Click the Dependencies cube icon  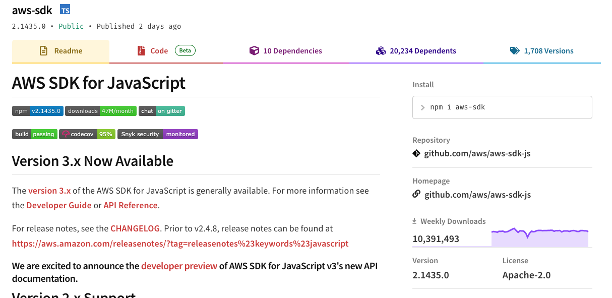point(254,51)
